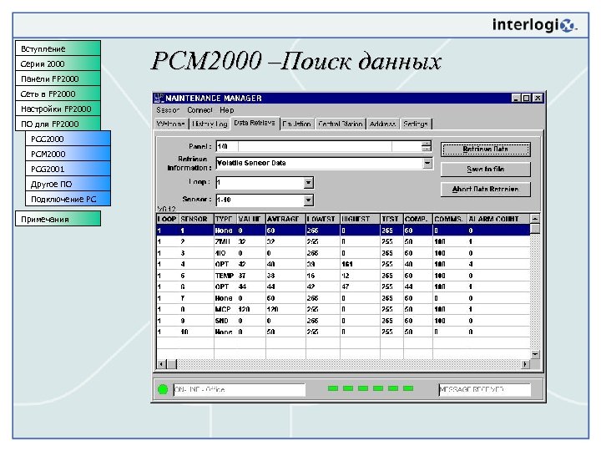Click the ALARM COUNT column header
601x451 pixels.
[x=498, y=219]
